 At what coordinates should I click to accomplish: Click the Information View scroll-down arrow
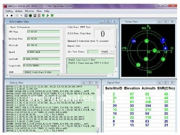pyautogui.click(x=116, y=72)
